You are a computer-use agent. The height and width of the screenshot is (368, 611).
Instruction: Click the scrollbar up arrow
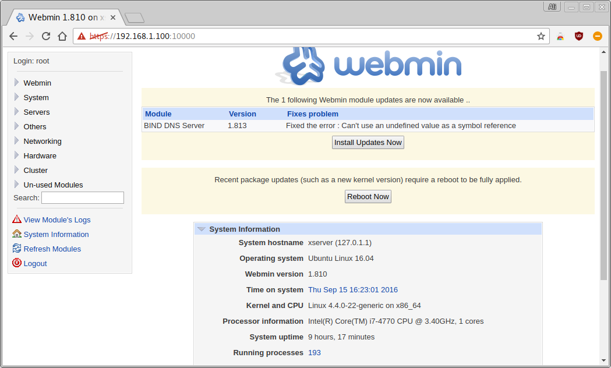603,52
